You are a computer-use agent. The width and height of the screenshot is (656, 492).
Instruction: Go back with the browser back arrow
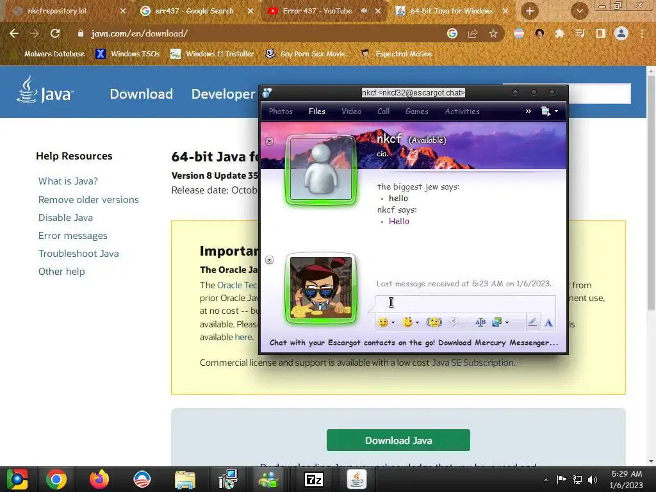[x=14, y=33]
